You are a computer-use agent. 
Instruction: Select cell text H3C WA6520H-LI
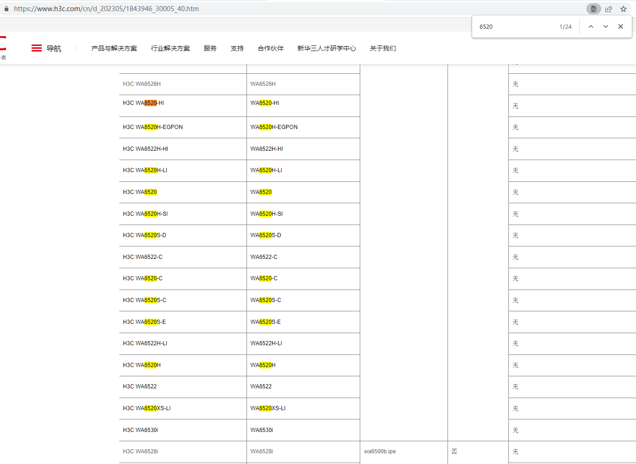pos(145,170)
